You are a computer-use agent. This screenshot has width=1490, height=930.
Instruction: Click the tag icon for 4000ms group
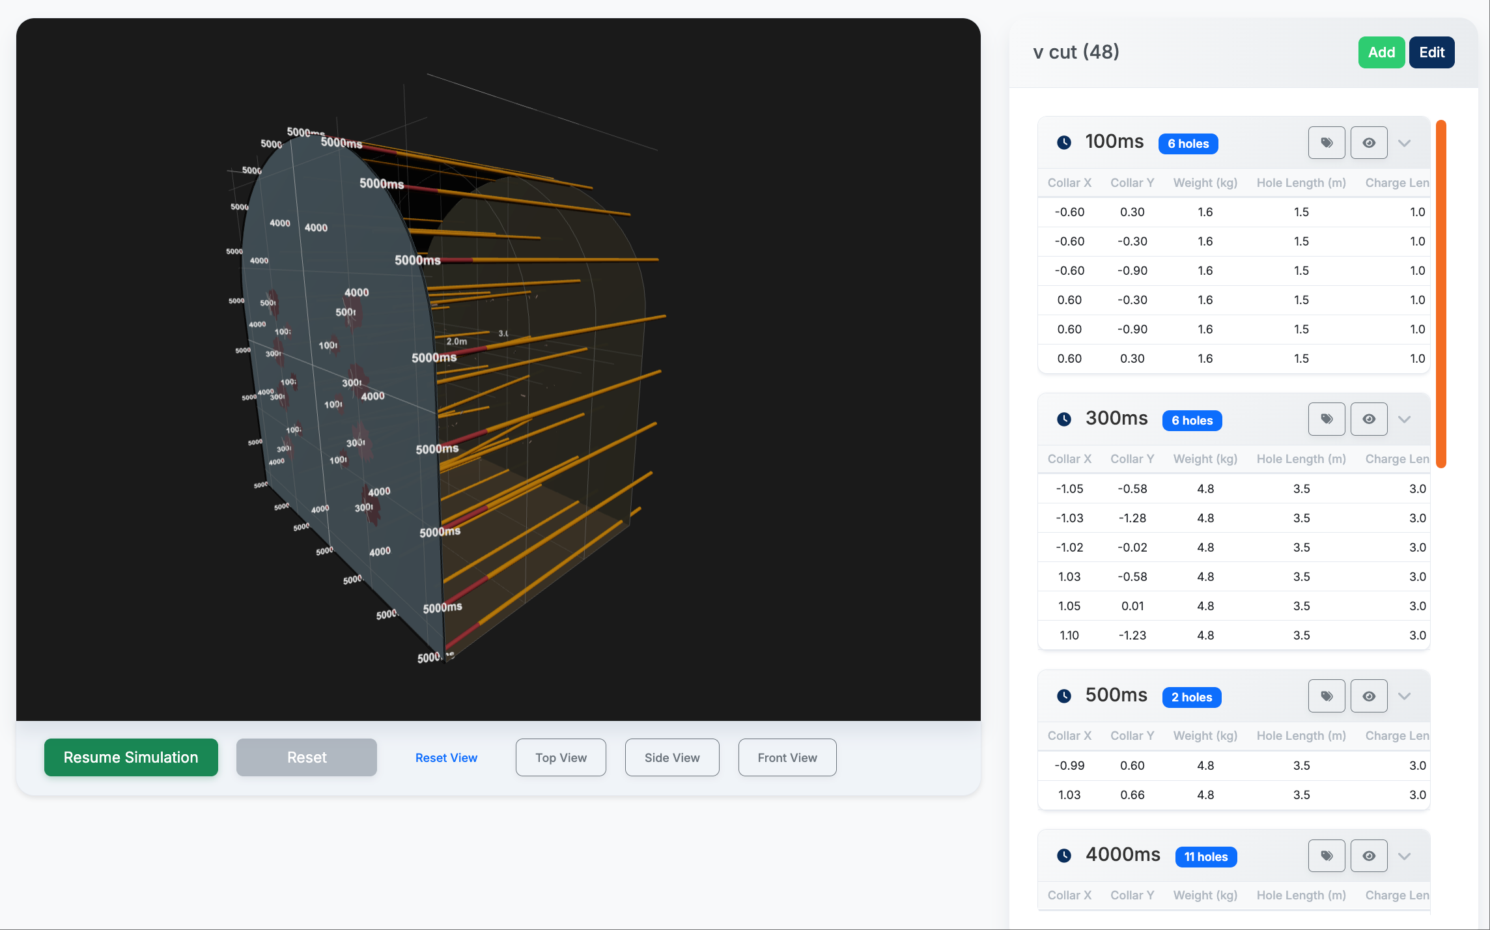pos(1326,856)
